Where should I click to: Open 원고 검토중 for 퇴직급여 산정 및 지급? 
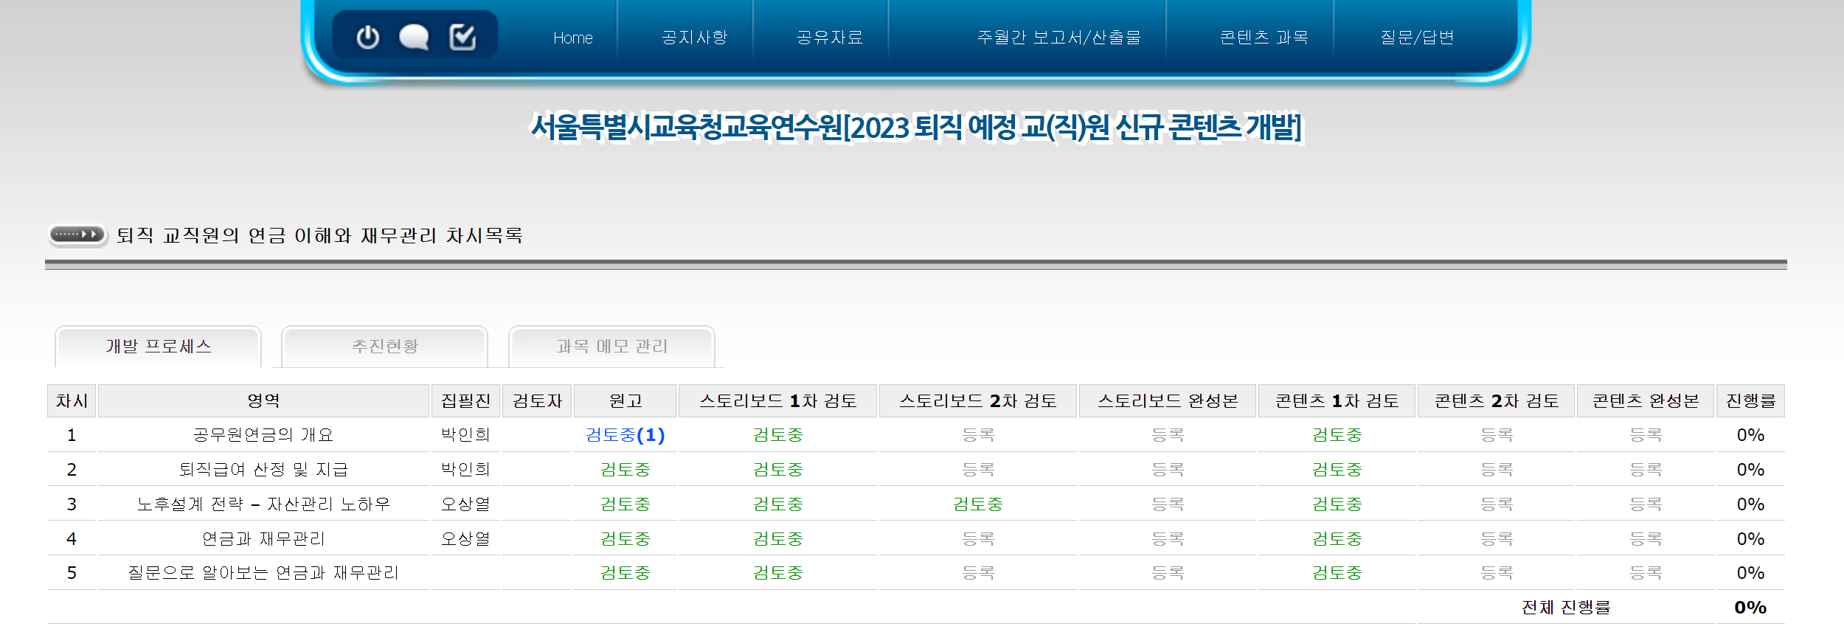pyautogui.click(x=625, y=470)
